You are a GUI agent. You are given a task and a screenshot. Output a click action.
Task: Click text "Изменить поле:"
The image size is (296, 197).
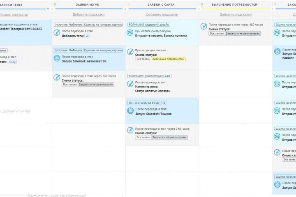(x=147, y=87)
